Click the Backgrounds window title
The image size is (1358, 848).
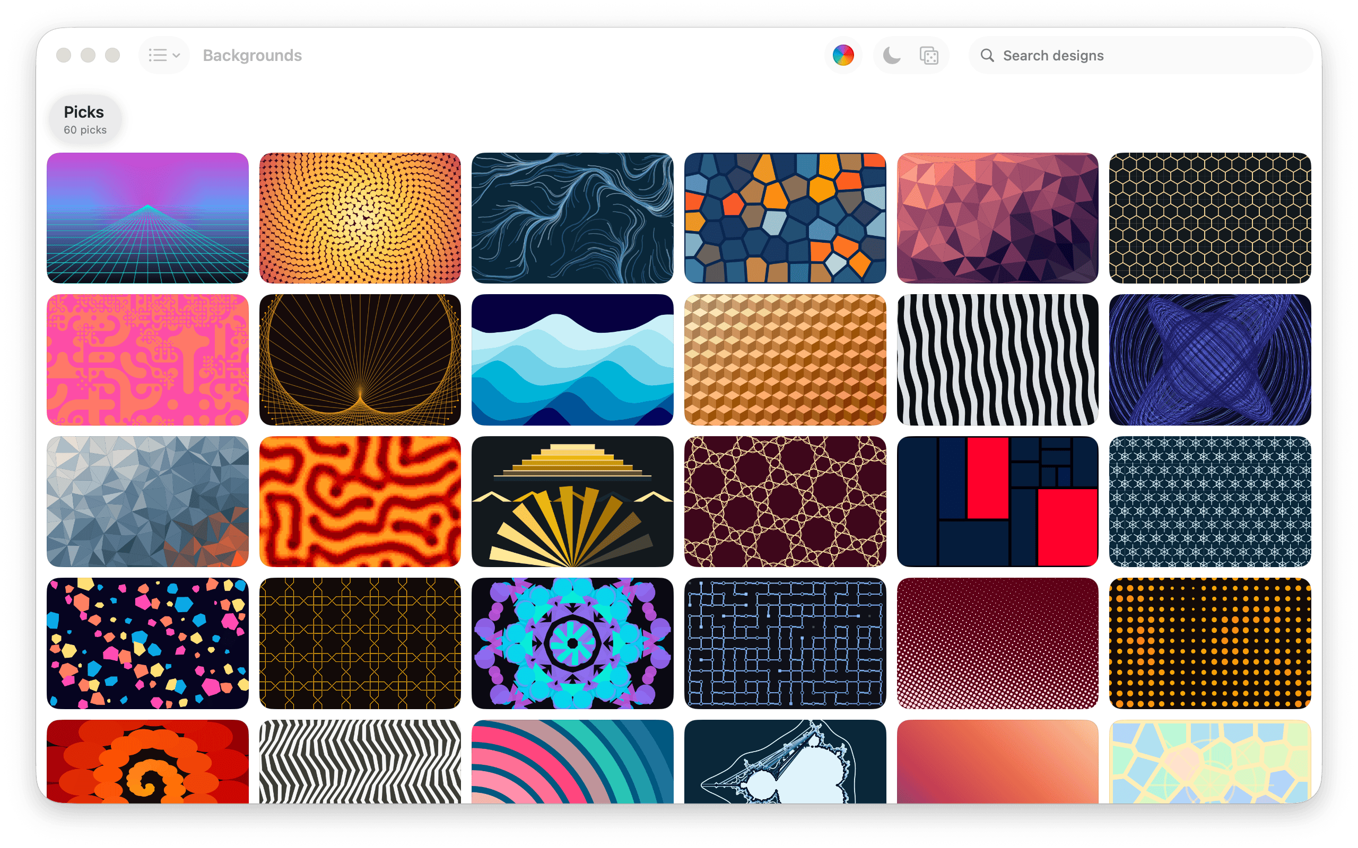pos(252,55)
